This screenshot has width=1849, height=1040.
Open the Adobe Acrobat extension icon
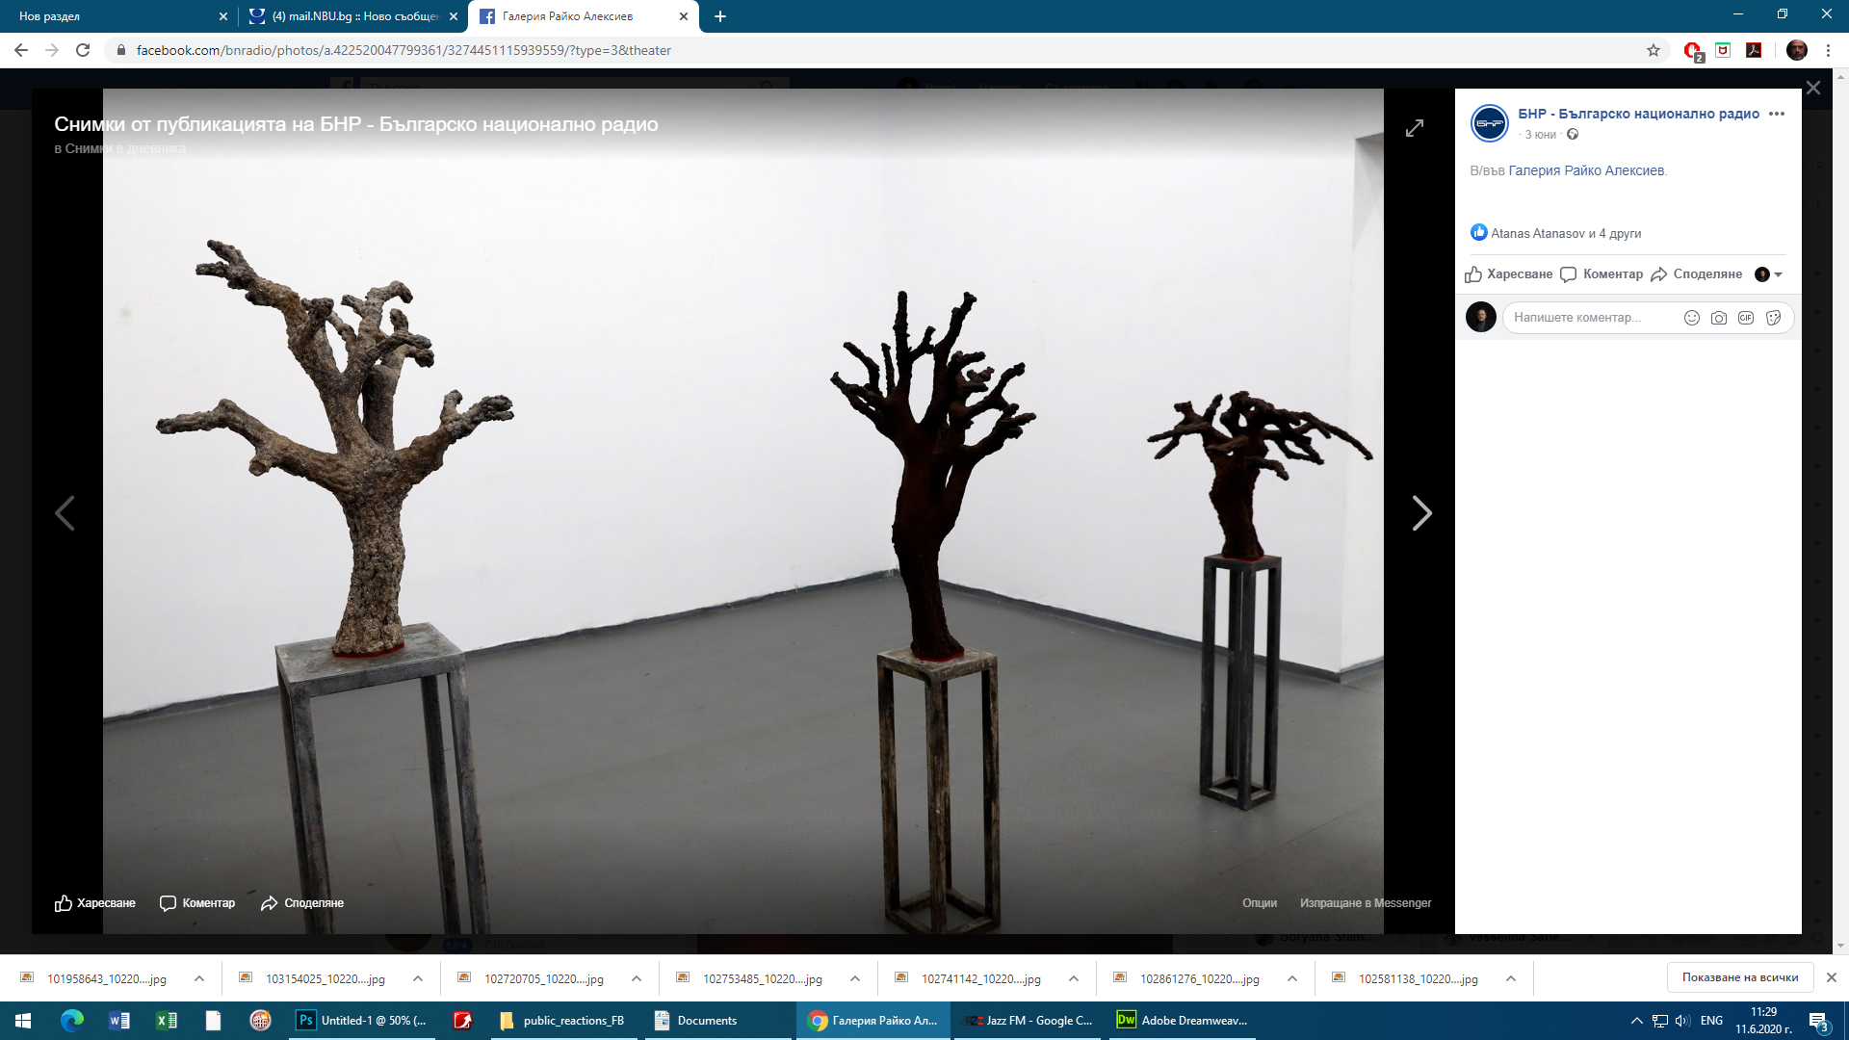click(x=1754, y=50)
